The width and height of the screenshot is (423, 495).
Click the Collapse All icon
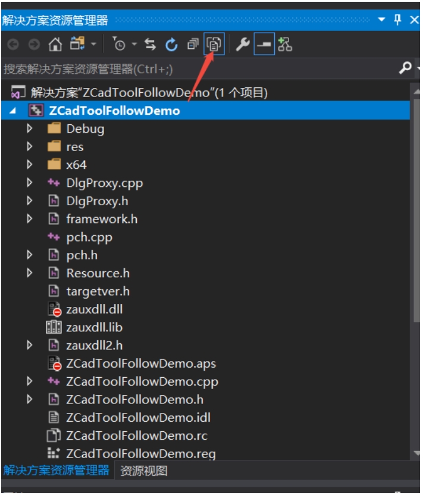click(x=193, y=44)
